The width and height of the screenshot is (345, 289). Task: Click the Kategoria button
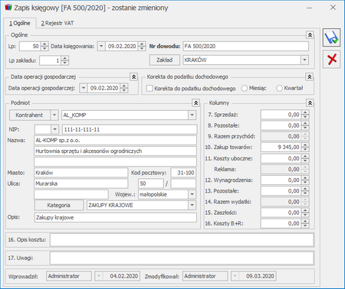point(59,205)
